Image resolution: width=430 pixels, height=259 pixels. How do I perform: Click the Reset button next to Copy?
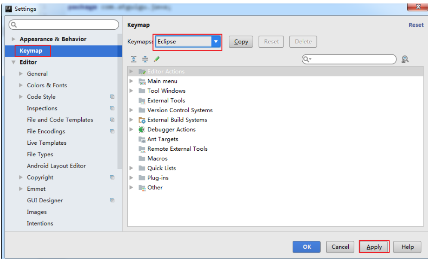(x=271, y=42)
